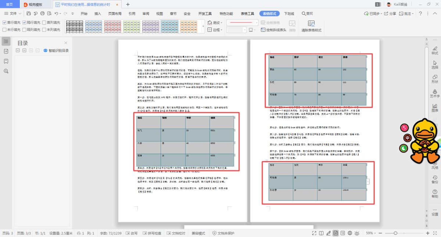Switch to web layout globe icon
Screen dimensions: 441x237
pyautogui.click(x=350, y=233)
